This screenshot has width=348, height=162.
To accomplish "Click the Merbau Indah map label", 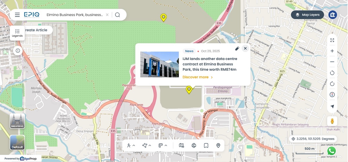I will click(36, 90).
